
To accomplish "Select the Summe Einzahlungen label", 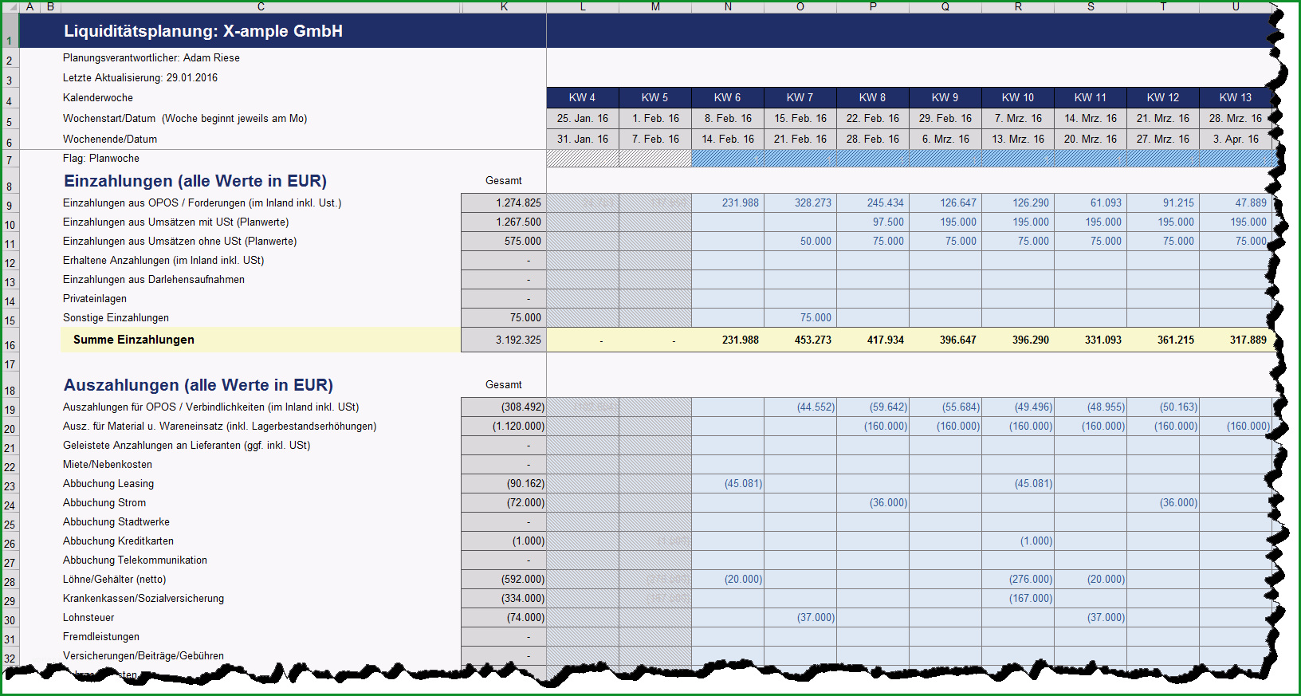I will (134, 340).
